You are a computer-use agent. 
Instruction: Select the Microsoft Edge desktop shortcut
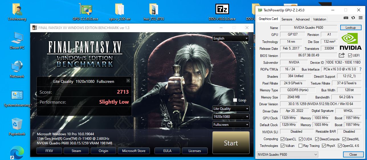tap(17, 153)
